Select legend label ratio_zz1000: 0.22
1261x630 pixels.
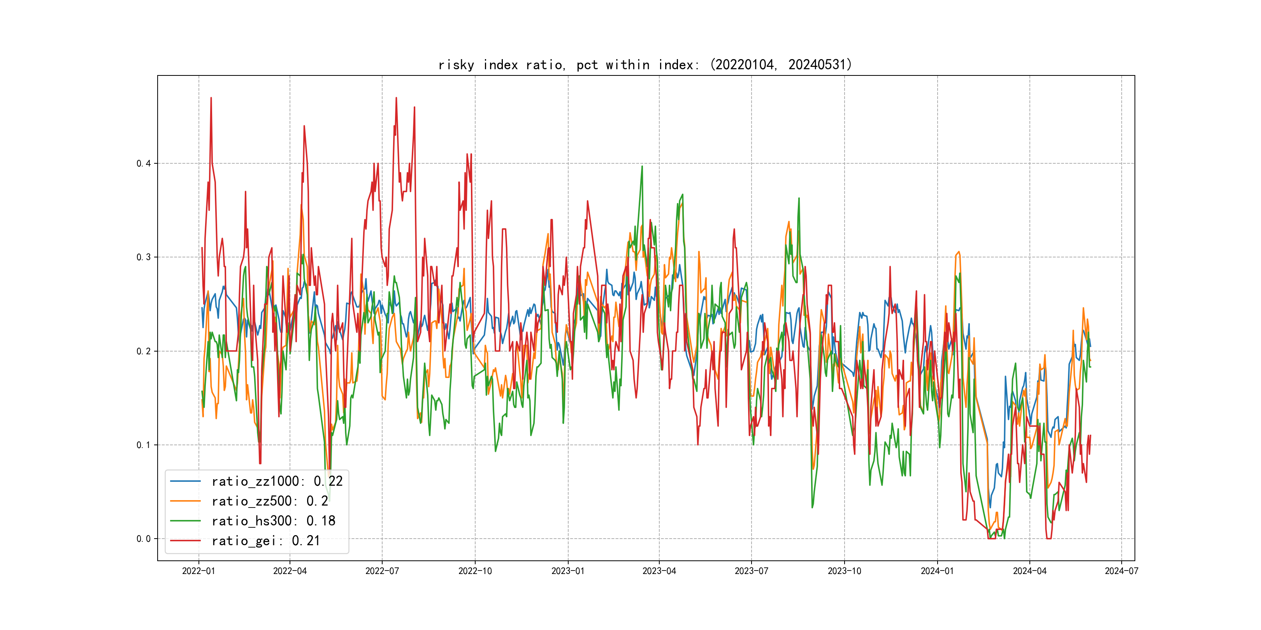click(277, 481)
